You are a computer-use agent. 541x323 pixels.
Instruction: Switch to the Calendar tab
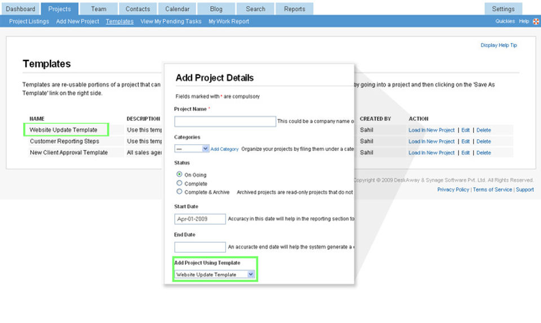pyautogui.click(x=177, y=9)
